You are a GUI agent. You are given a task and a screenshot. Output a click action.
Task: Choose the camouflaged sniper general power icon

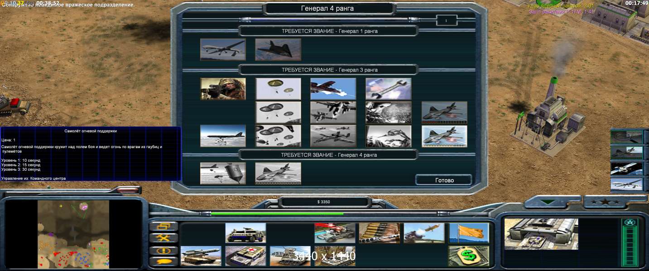pos(223,89)
